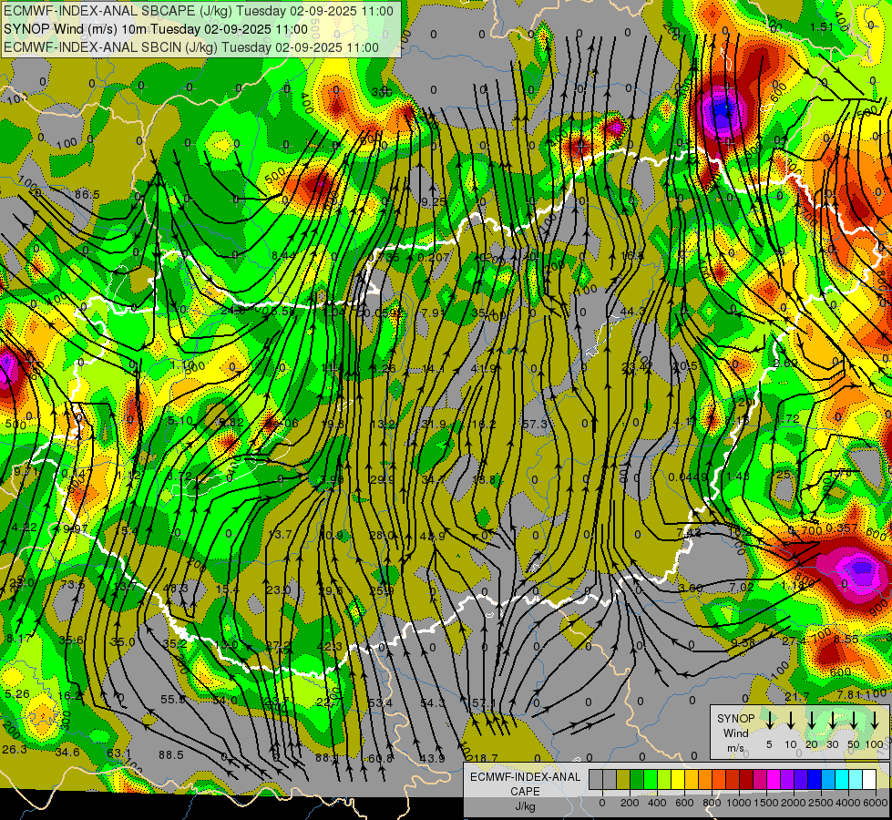892x820 pixels.
Task: Click the SYNOP Wind 10m title line
Action: [x=155, y=29]
